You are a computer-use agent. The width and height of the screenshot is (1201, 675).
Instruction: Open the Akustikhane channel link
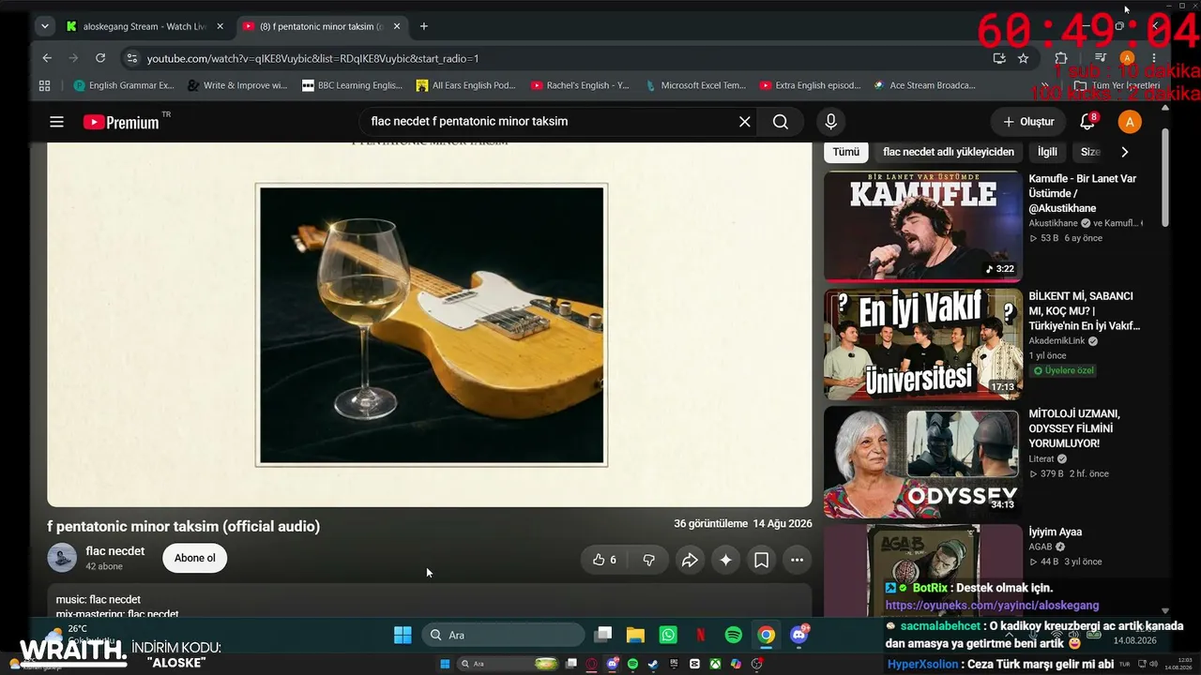tap(1053, 223)
